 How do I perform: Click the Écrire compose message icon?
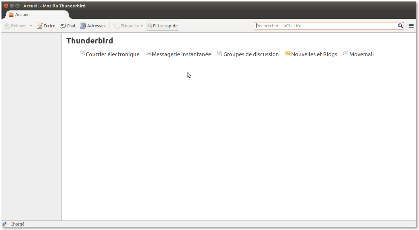click(39, 26)
